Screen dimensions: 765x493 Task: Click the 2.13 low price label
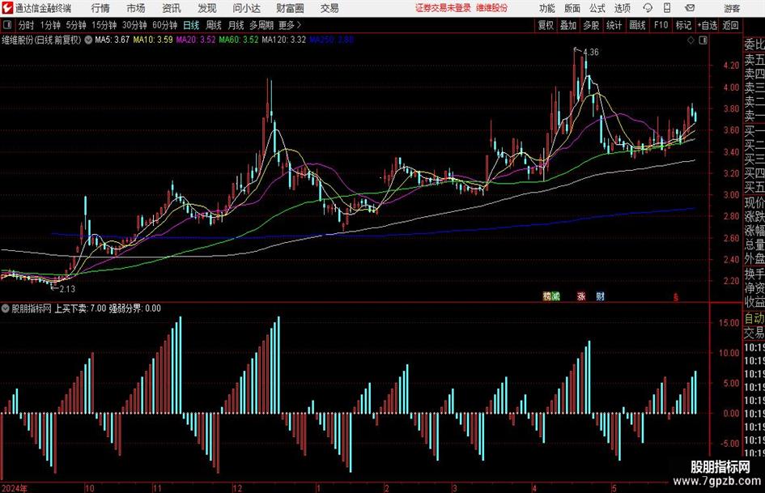[67, 289]
